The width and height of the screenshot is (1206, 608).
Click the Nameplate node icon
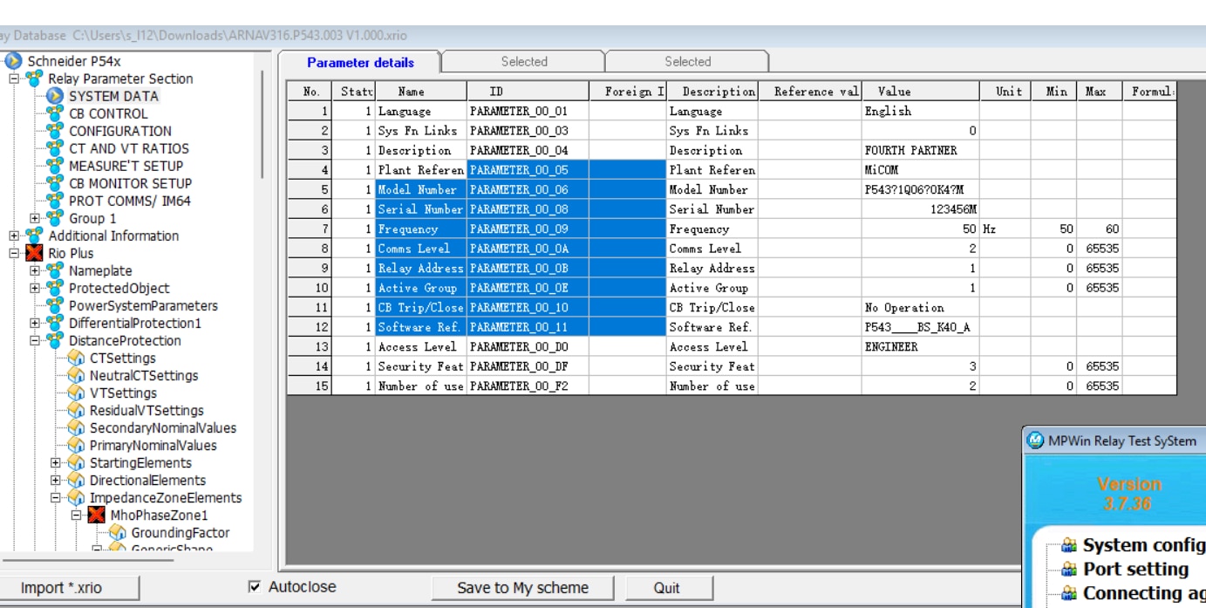point(55,270)
